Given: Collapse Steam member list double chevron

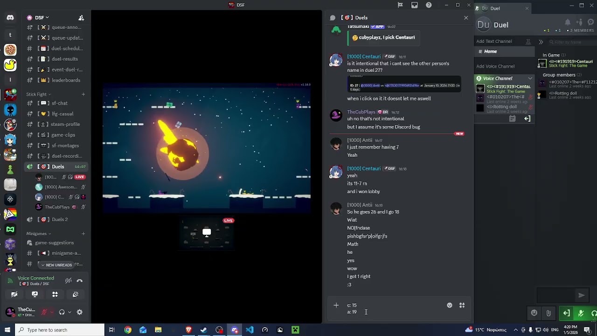Looking at the screenshot, I should coord(541,42).
